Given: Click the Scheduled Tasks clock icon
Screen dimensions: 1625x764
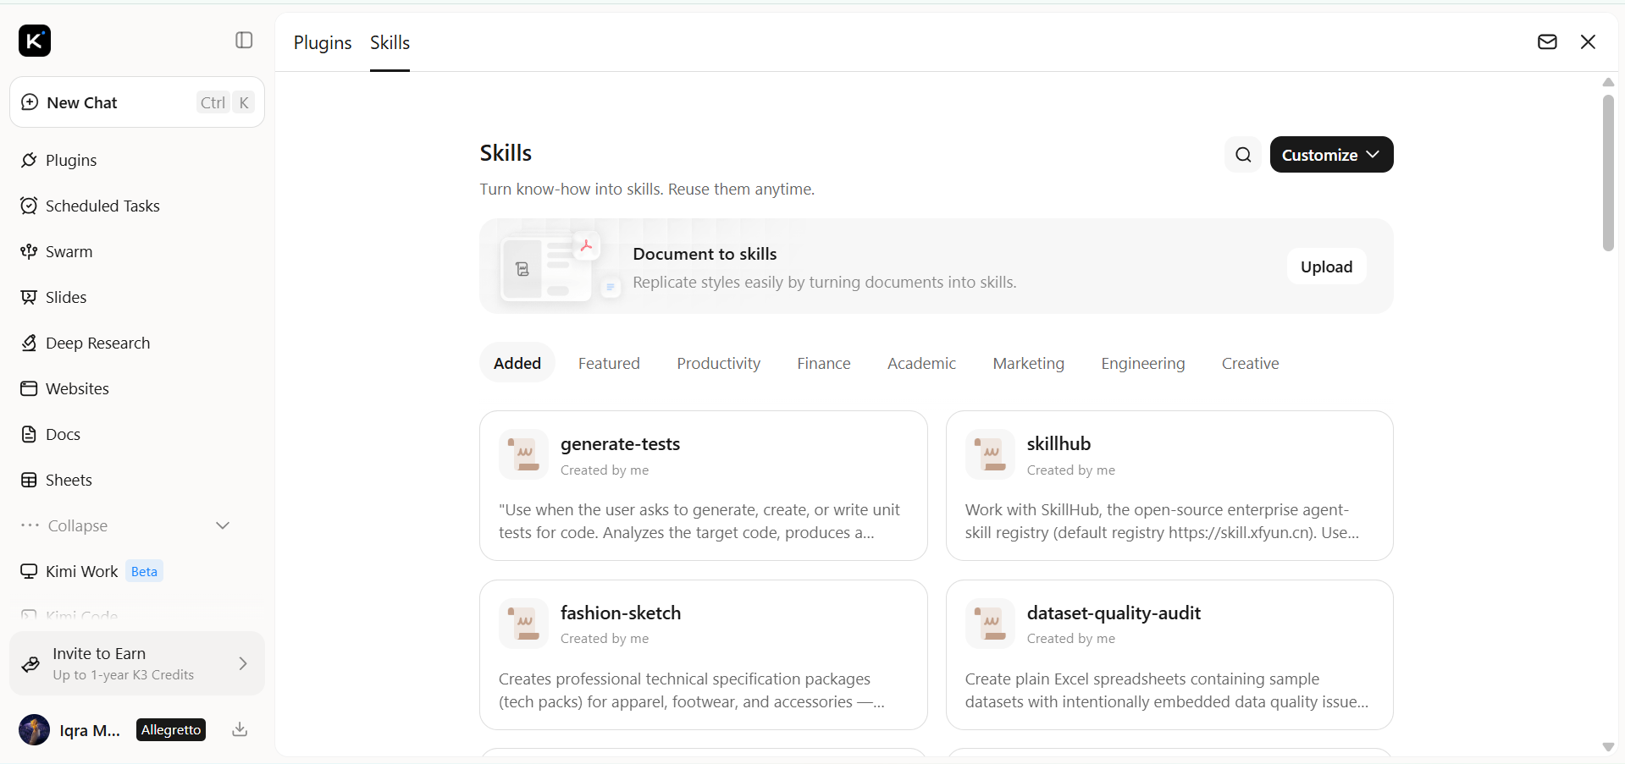Looking at the screenshot, I should click(29, 206).
